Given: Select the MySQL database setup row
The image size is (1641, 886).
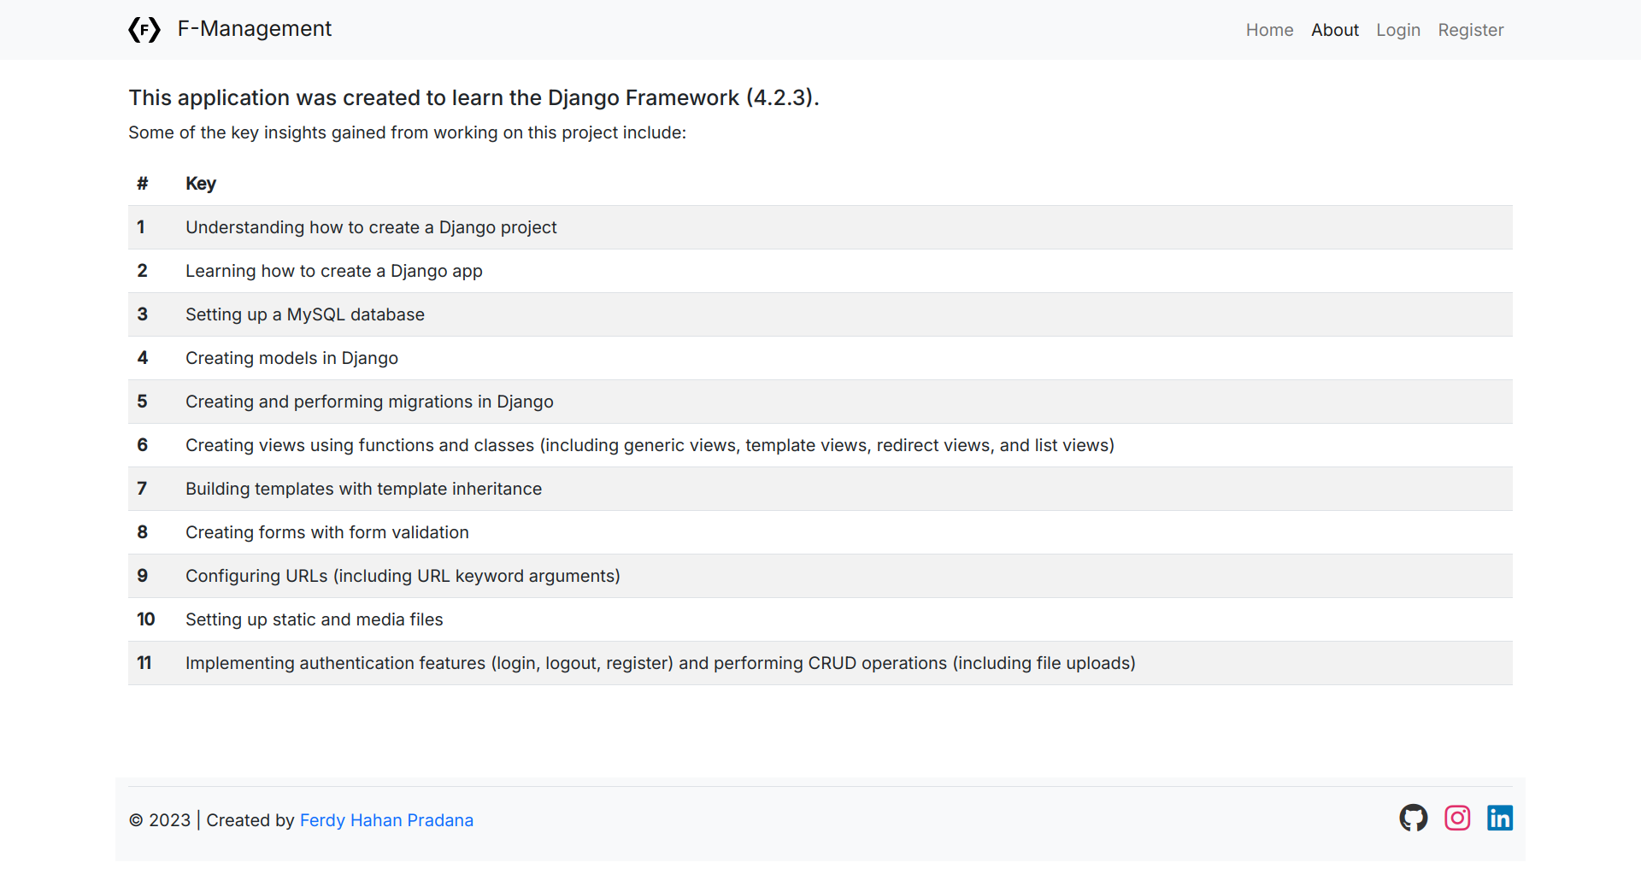Looking at the screenshot, I should click(305, 314).
